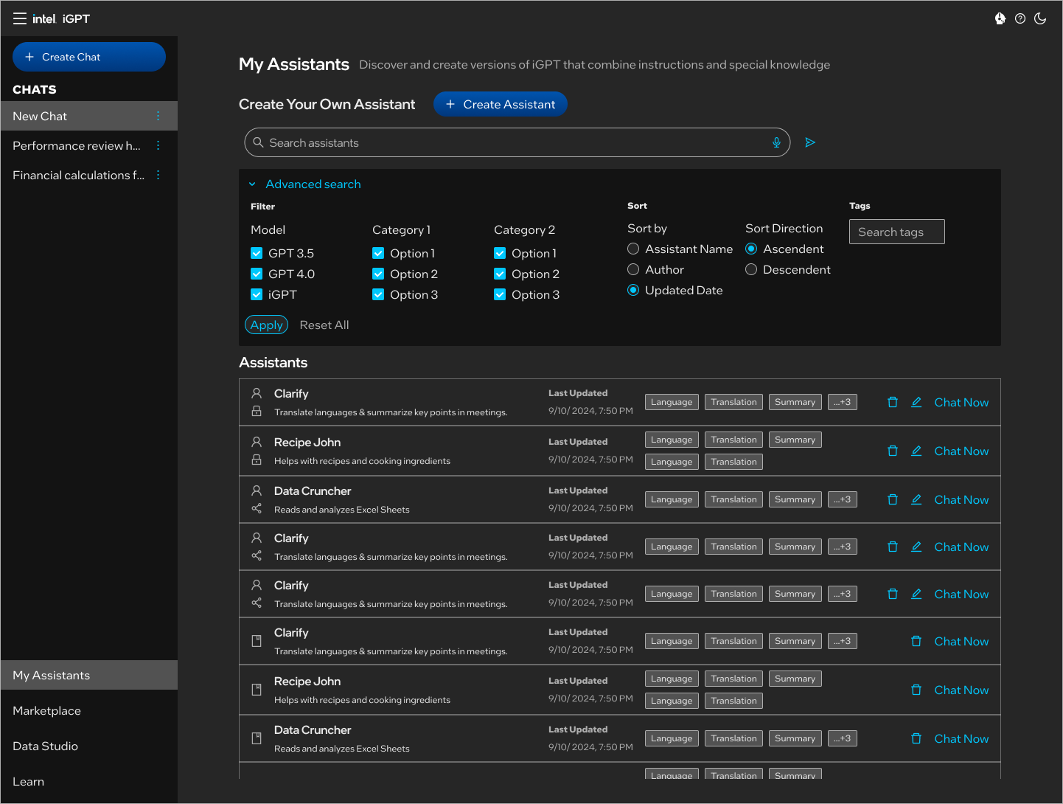This screenshot has width=1063, height=804.
Task: Click the Create Assistant button
Action: 501,104
